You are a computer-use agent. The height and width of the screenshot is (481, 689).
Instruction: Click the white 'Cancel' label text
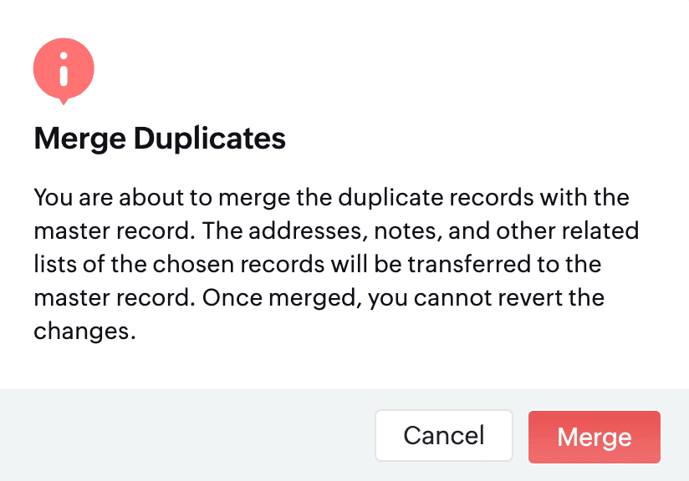coord(444,436)
